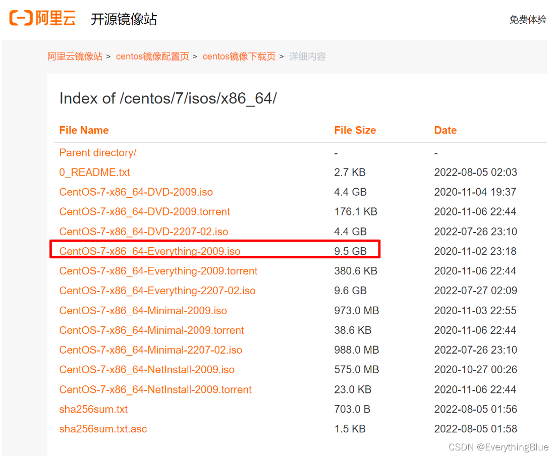Download CentOS-7-x86_64-NetInstall-2009.torrent

[x=155, y=389]
